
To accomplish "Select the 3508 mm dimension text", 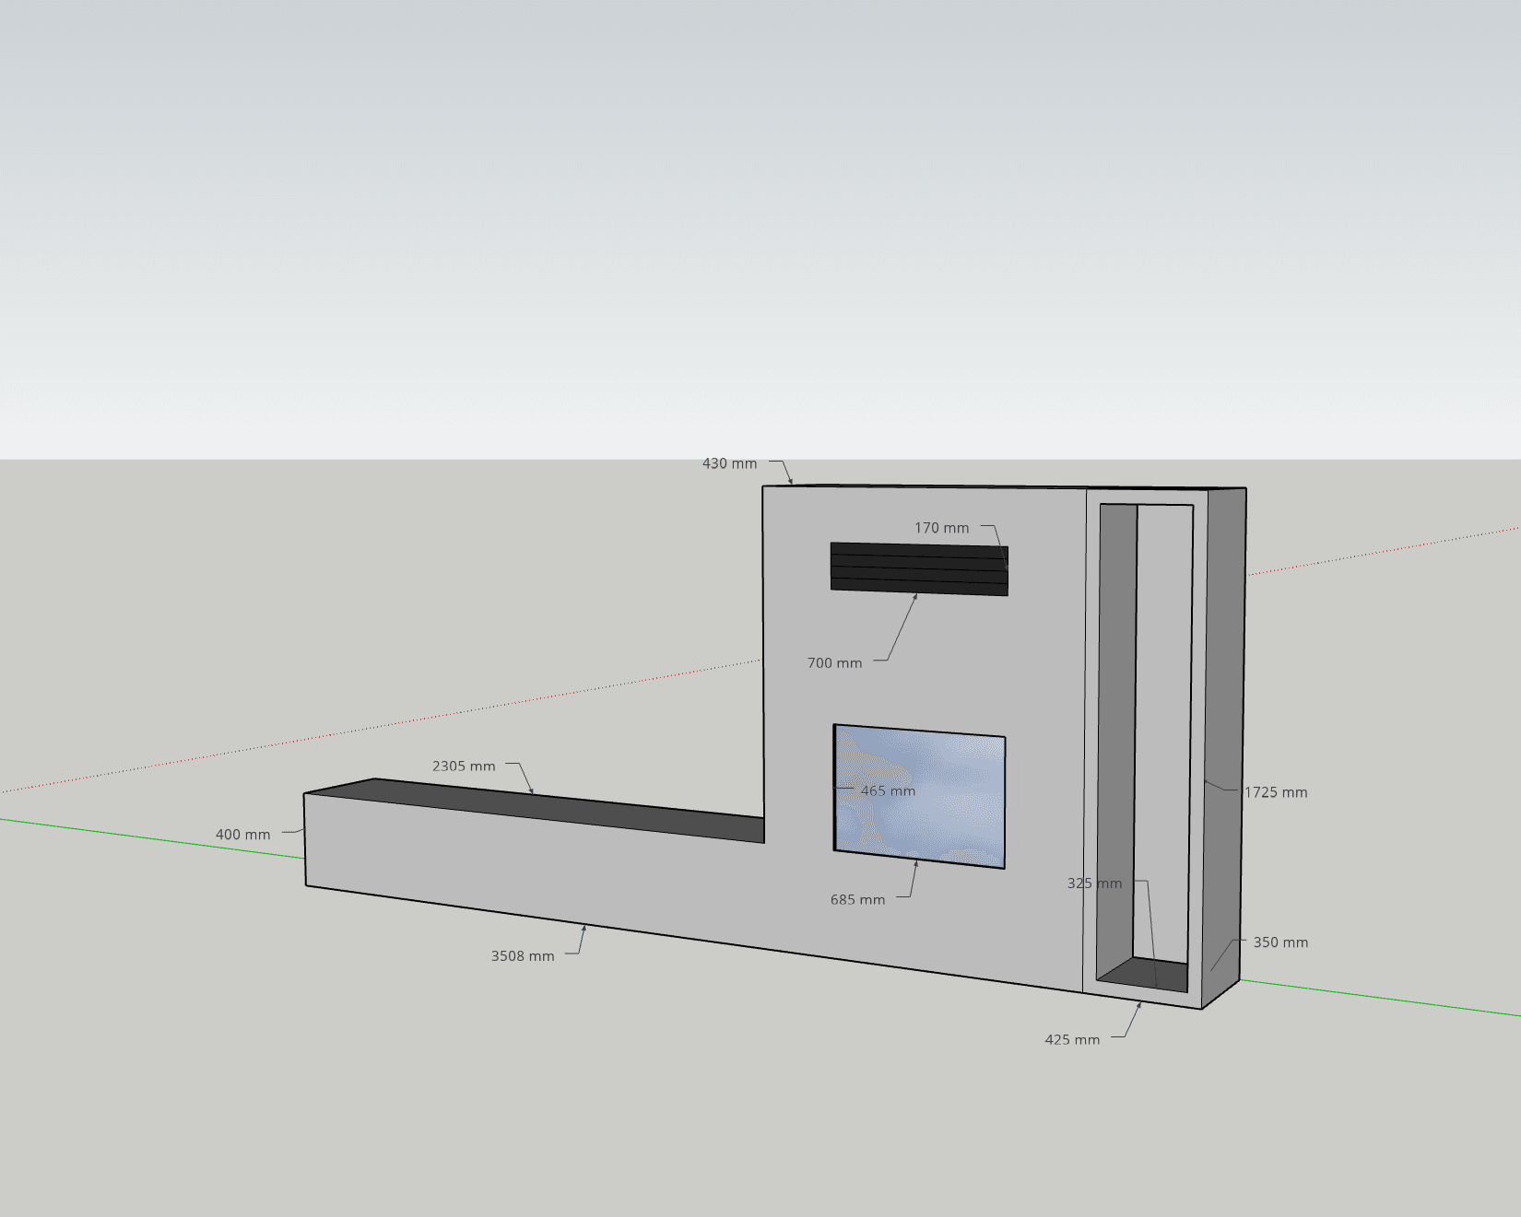I will pos(522,956).
